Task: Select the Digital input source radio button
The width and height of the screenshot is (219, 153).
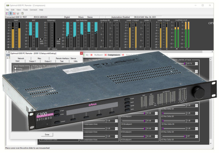Action: 16,71
